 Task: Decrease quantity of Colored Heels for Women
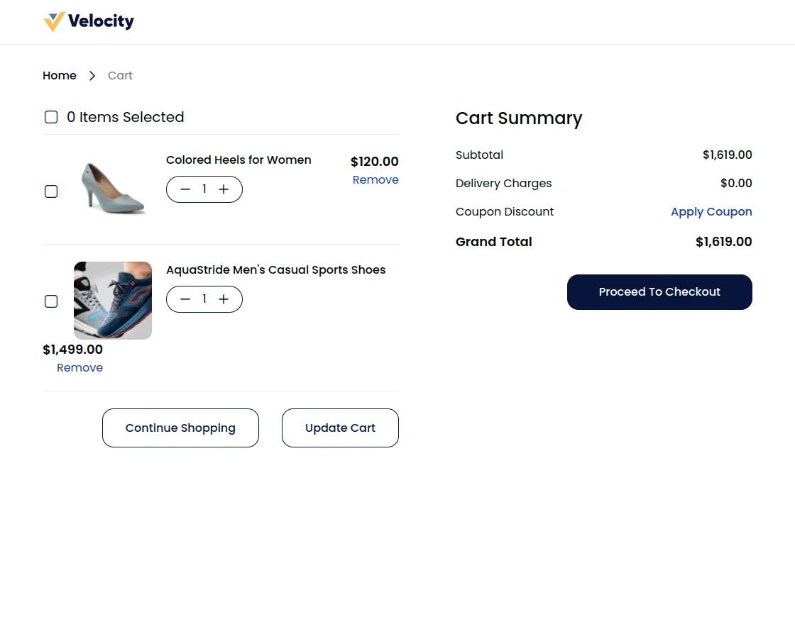tap(185, 189)
